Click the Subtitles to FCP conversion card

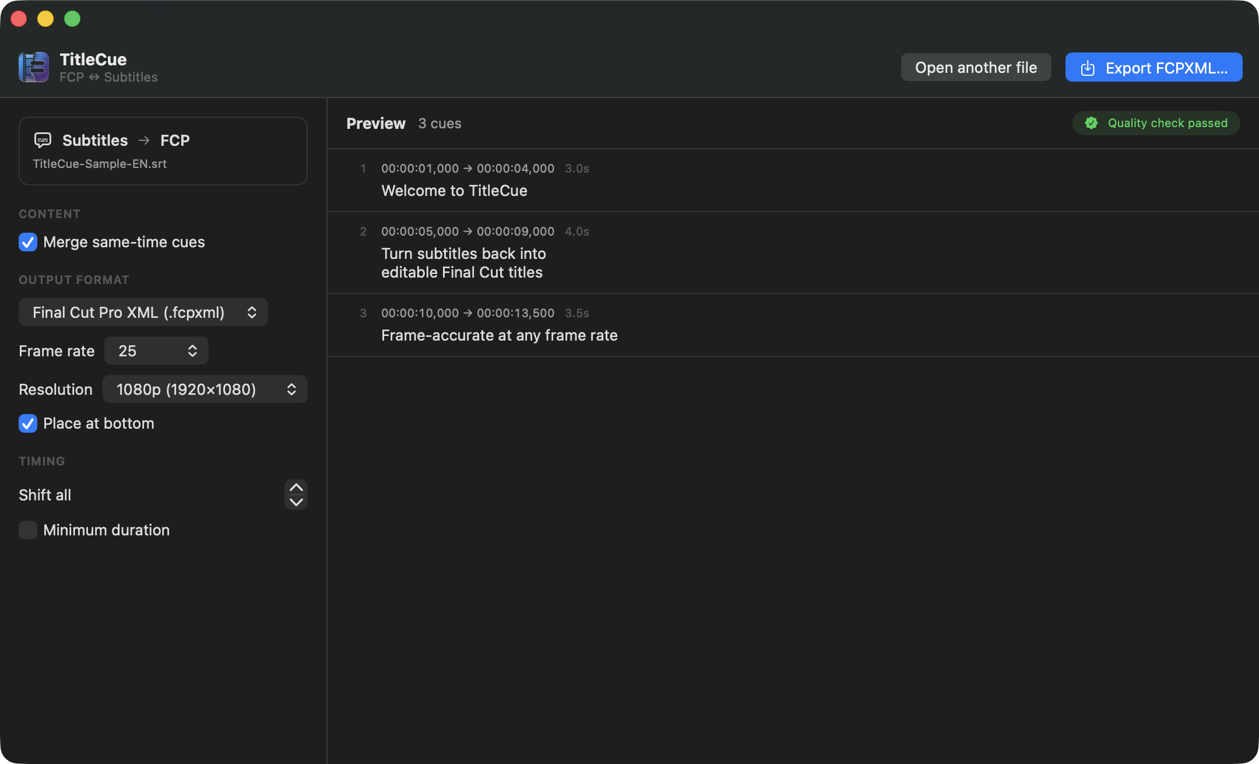coord(163,151)
